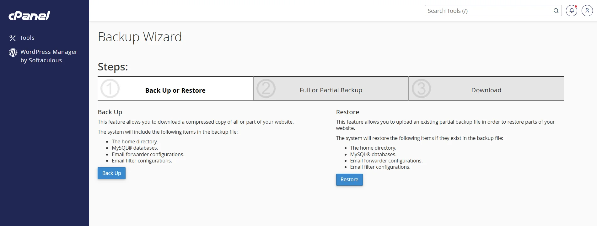Click 'Email filter configurations.' under Restore
Image resolution: width=597 pixels, height=226 pixels.
coord(380,167)
